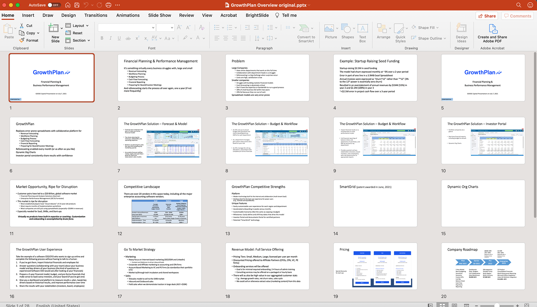
Task: Click Convert to SmartArt
Action: [306, 33]
